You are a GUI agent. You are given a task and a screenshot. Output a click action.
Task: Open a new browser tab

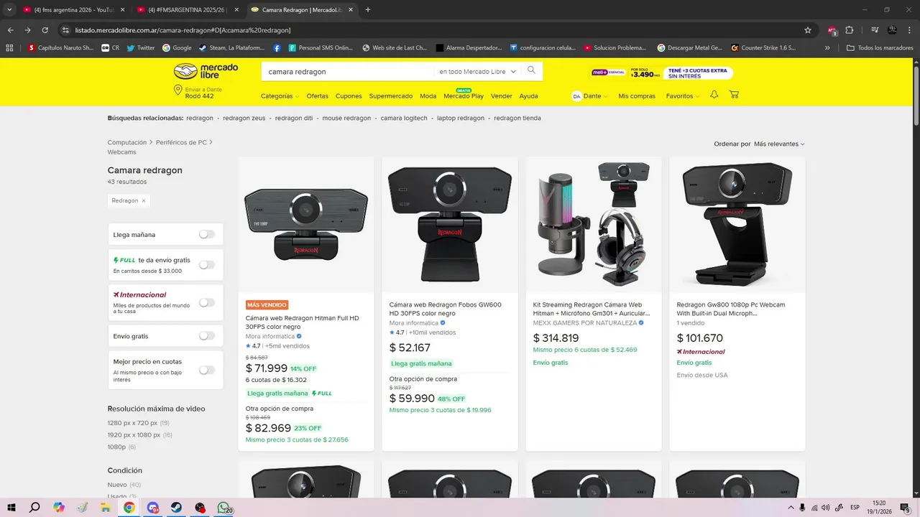tap(368, 9)
